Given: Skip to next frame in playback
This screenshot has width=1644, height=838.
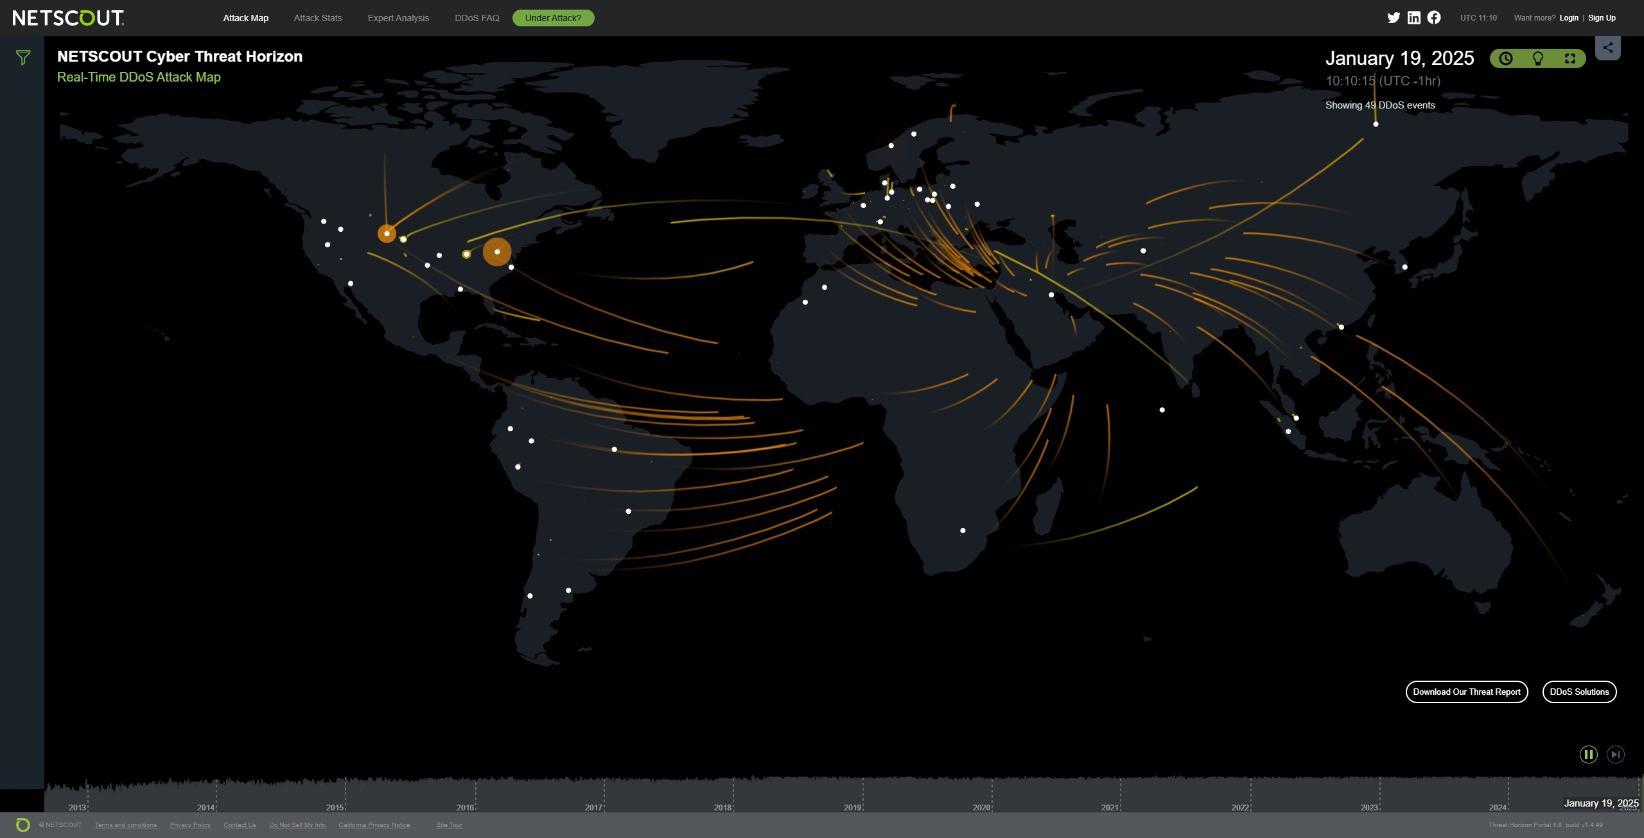Looking at the screenshot, I should tap(1616, 755).
